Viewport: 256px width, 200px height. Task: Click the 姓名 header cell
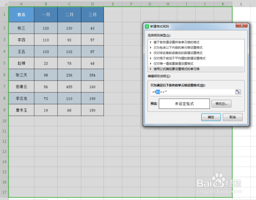click(22, 15)
